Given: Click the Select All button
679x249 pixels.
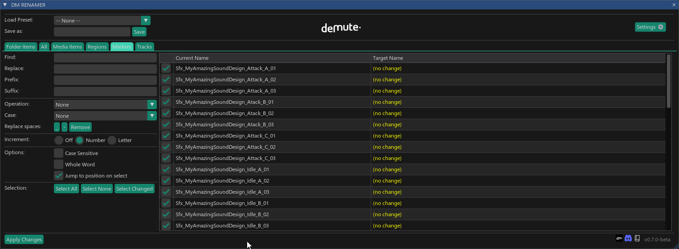Looking at the screenshot, I should pyautogui.click(x=67, y=189).
